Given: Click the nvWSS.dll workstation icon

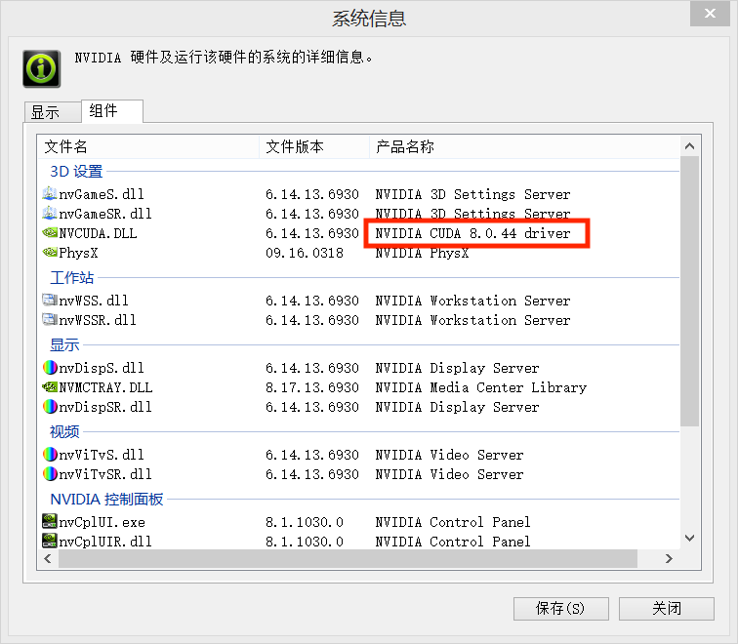Looking at the screenshot, I should click(x=50, y=300).
